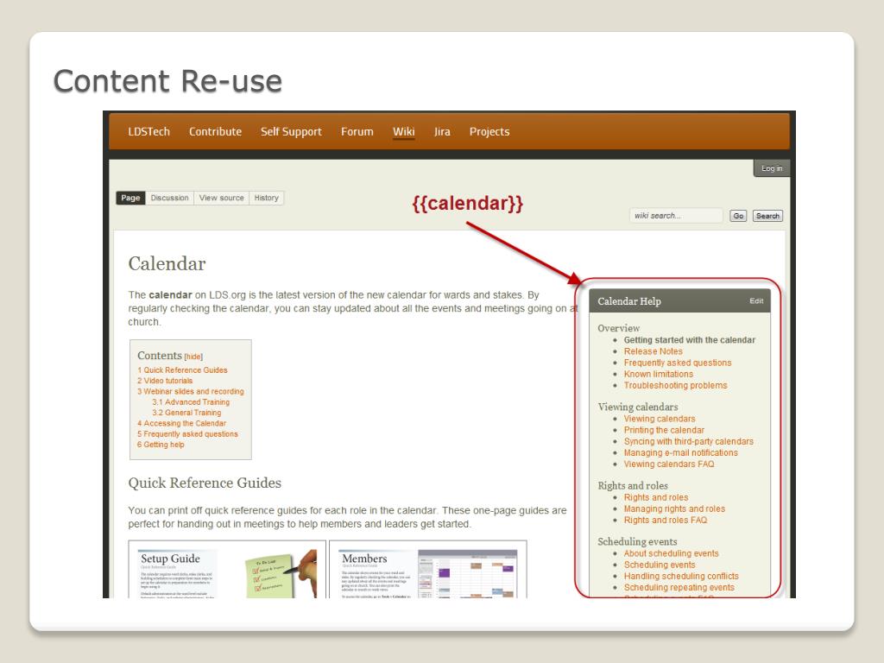Image resolution: width=884 pixels, height=663 pixels.
Task: Click the Calendar page heading
Action: 167,264
